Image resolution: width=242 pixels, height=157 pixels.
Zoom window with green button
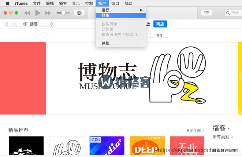pyautogui.click(x=16, y=13)
